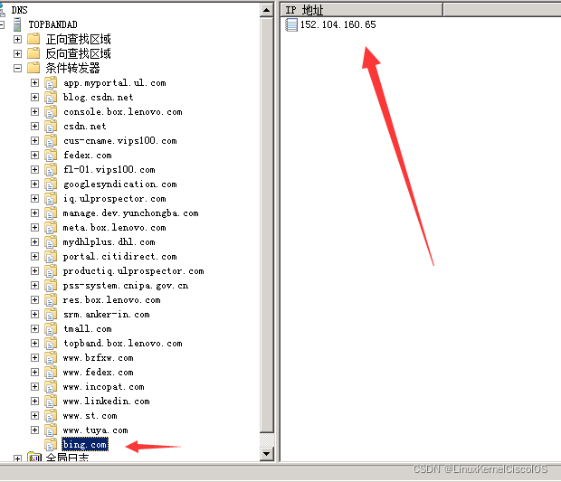
Task: Expand the www.linkedin.com forwarder
Action: (34, 402)
